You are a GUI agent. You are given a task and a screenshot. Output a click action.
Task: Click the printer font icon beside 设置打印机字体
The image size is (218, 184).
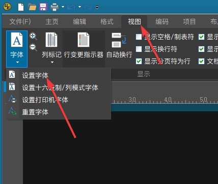click(x=12, y=99)
